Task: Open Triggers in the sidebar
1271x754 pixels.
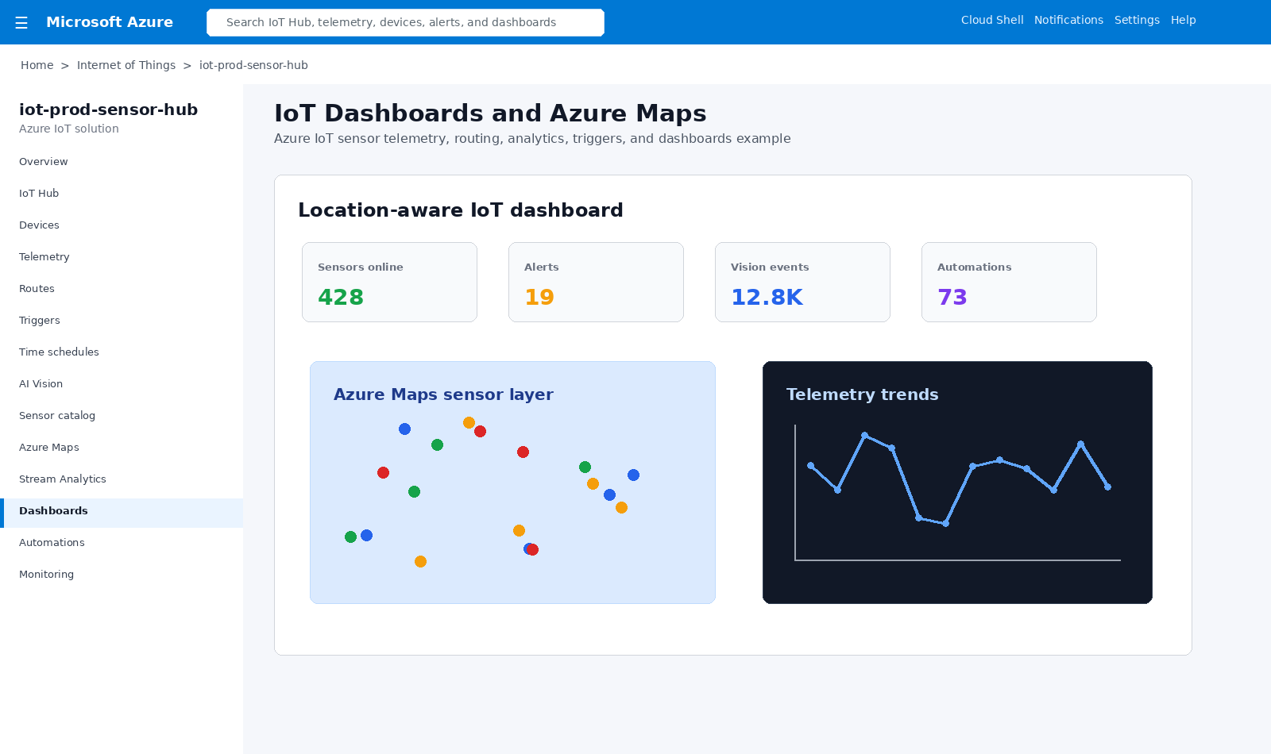Action: click(x=122, y=321)
